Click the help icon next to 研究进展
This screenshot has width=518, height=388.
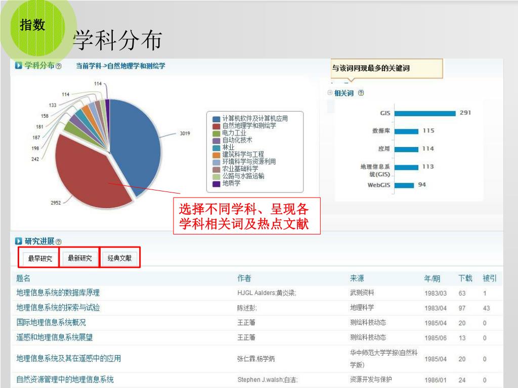pos(59,242)
